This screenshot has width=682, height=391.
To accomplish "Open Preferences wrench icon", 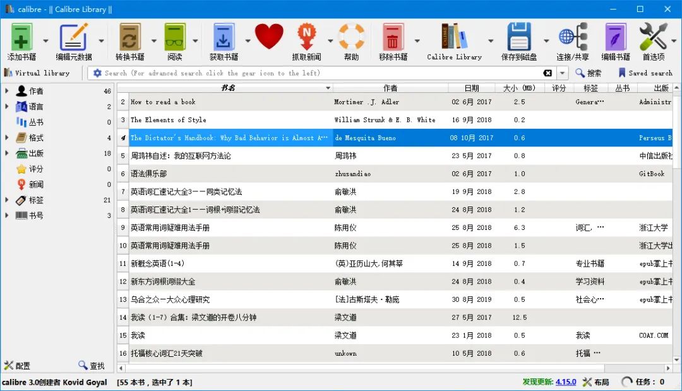I will pos(654,37).
